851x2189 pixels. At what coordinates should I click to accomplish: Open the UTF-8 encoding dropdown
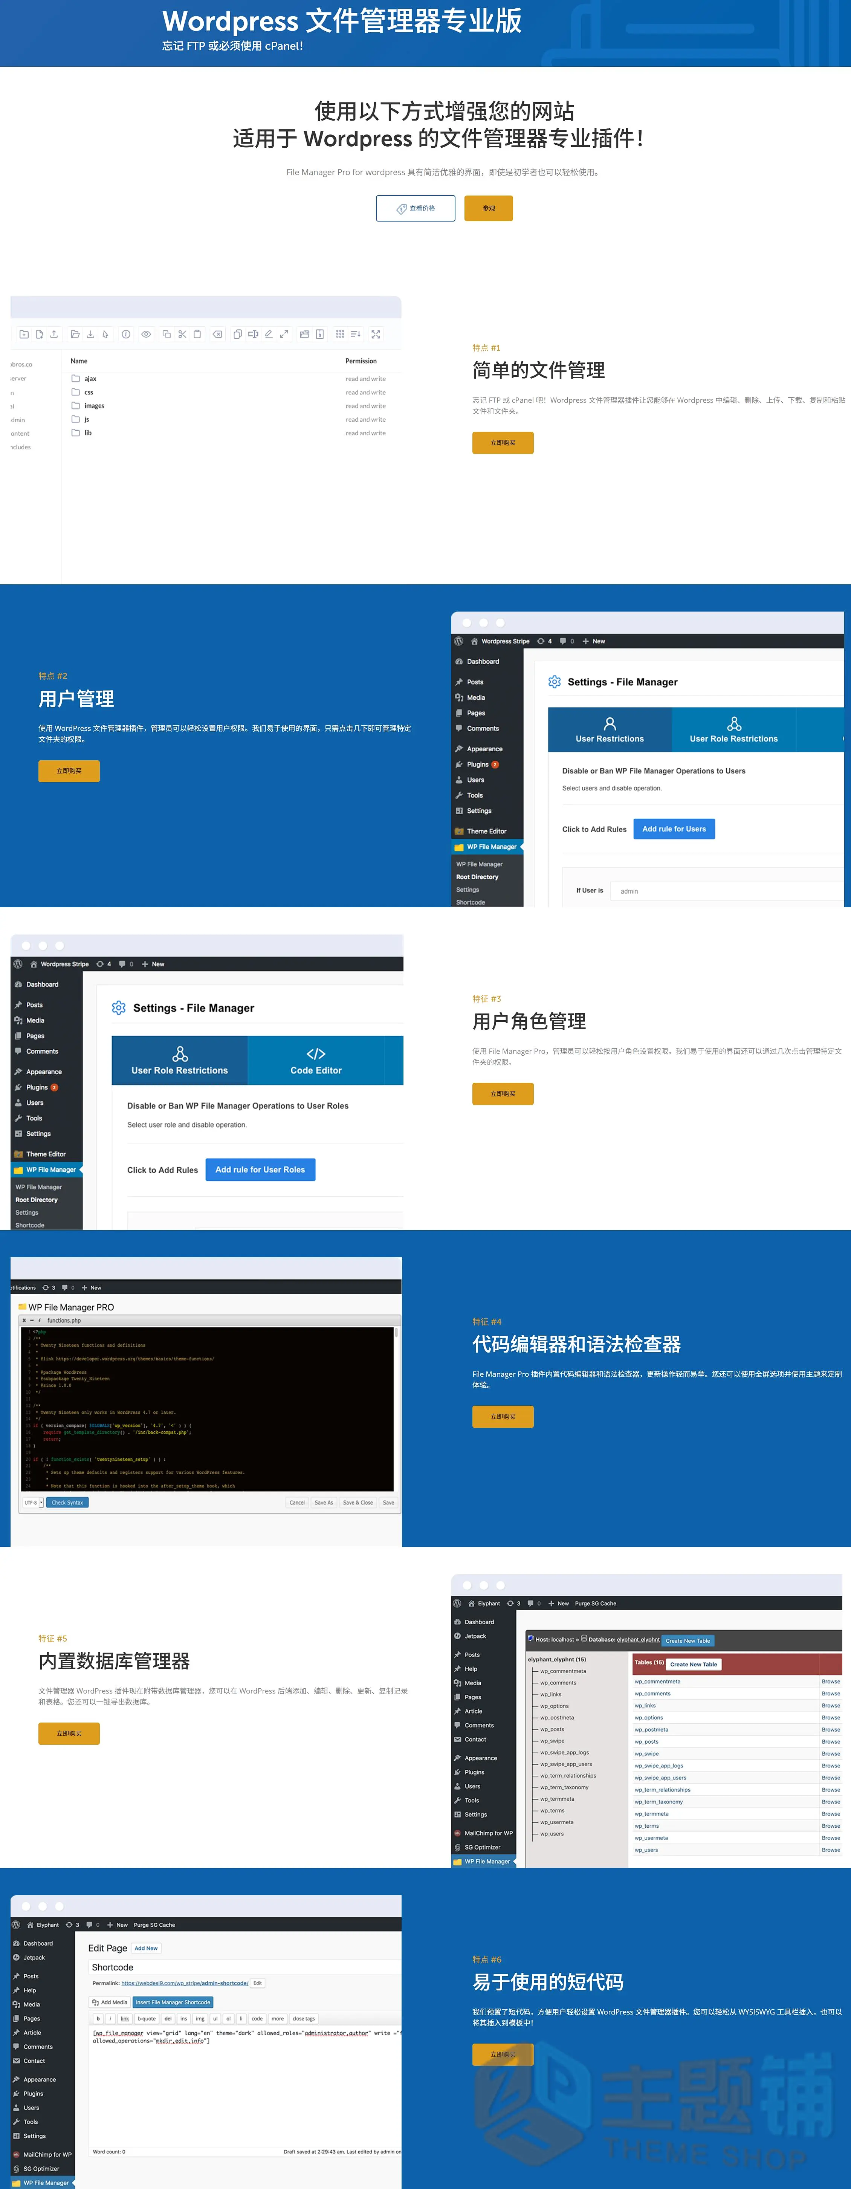[x=33, y=1503]
